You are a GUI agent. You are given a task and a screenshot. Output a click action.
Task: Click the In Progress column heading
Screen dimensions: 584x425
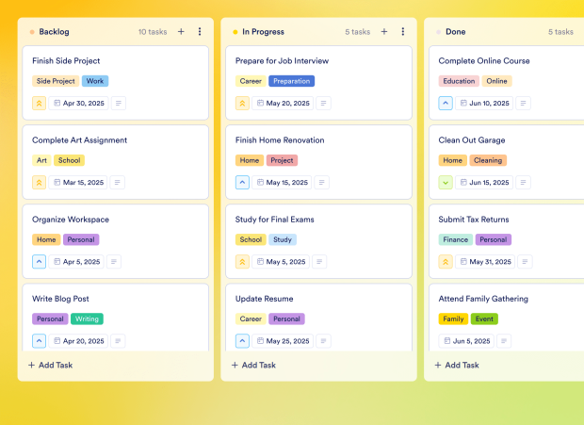[263, 32]
